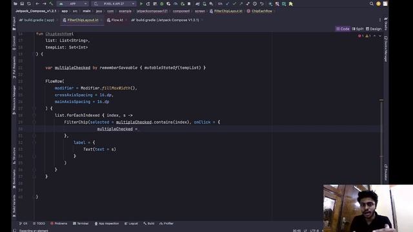Click multipleChecked on the current line
The width and height of the screenshot is (413, 232).
pos(115,129)
